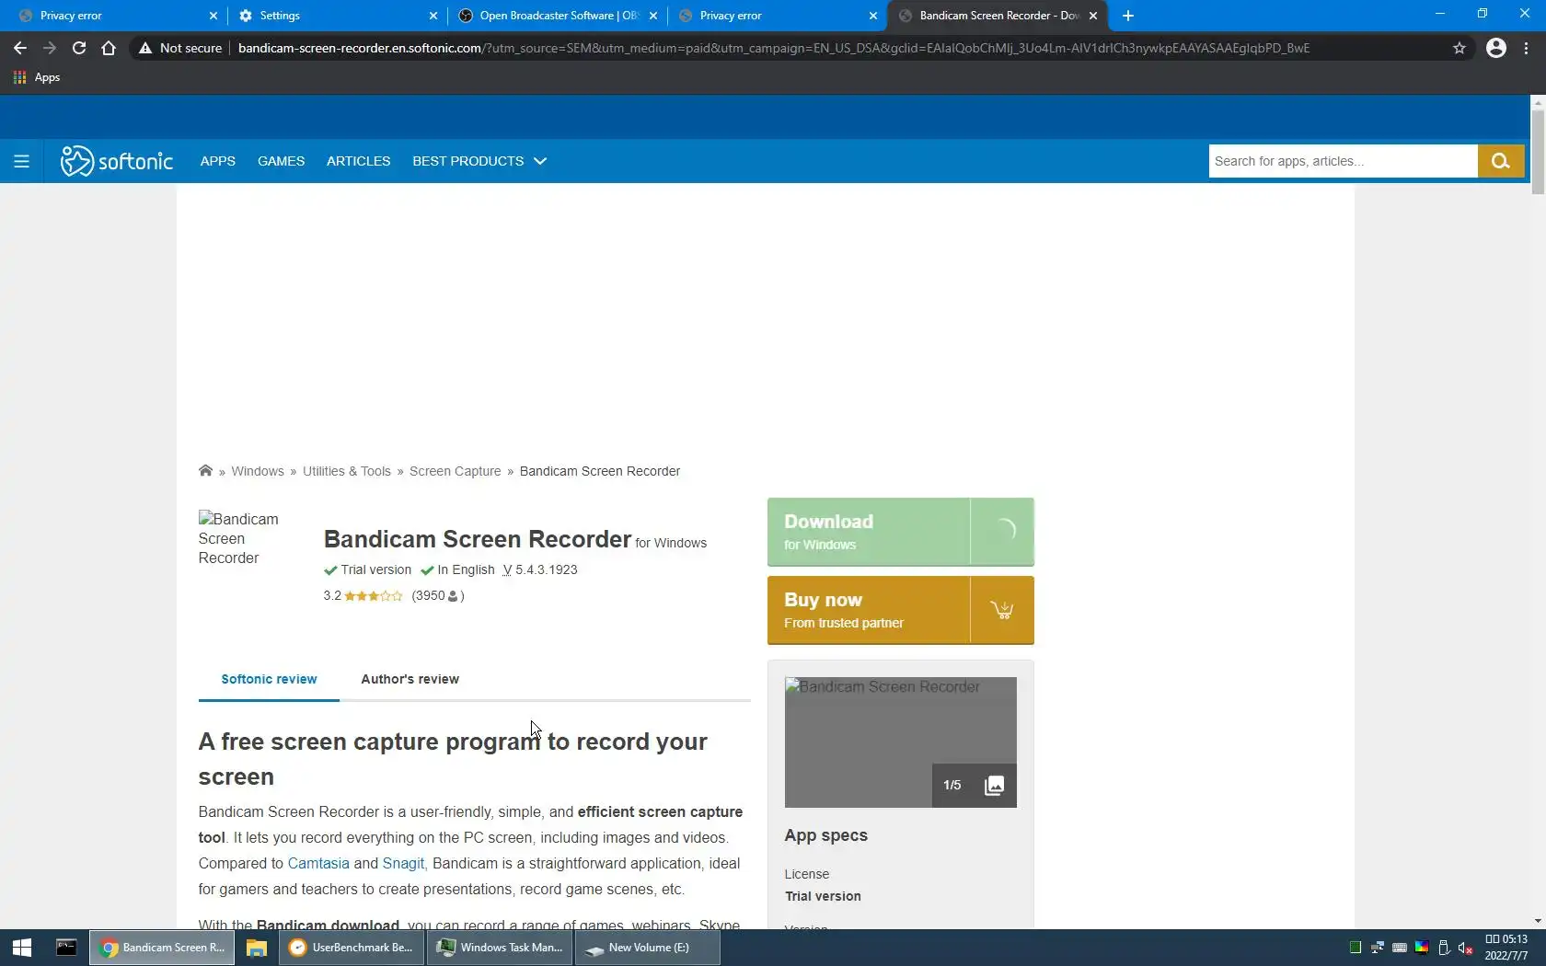
Task: Close the Open Broadcaster Software tab
Action: [x=653, y=16]
